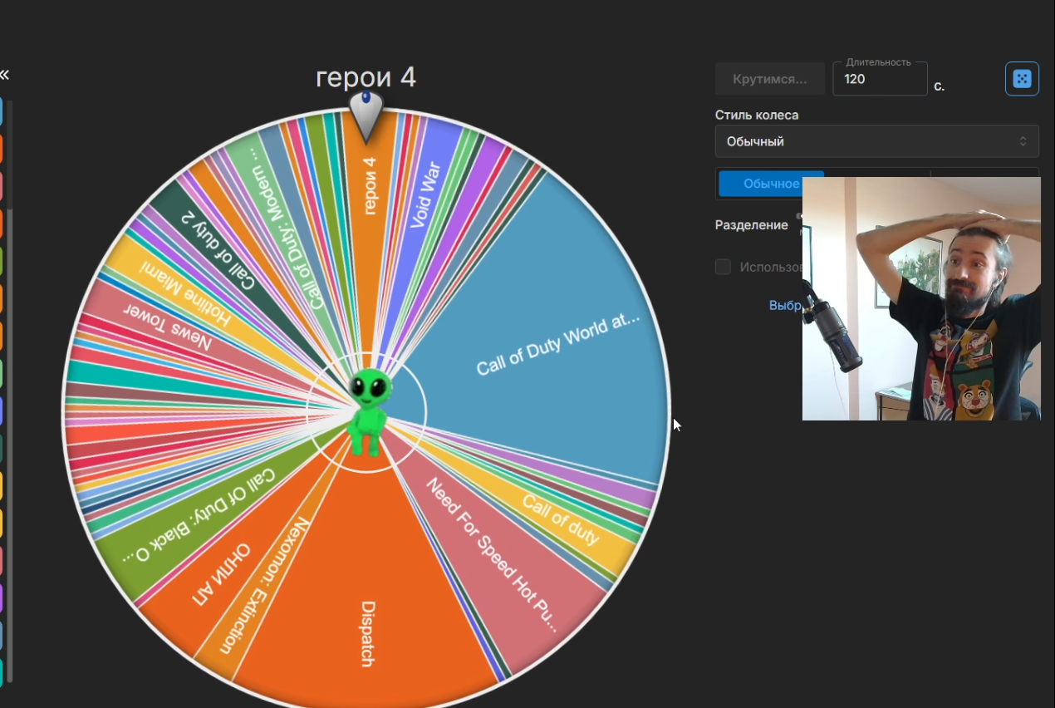Viewport: 1055px width, 708px height.
Task: Click the Nexomon: Extinction wheel segment
Action: [x=266, y=585]
